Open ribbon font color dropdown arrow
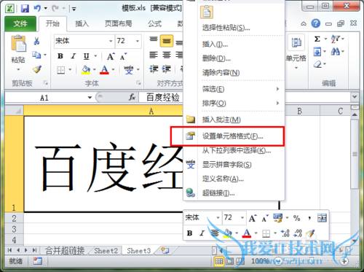This screenshot has width=364, height=272. point(113,70)
